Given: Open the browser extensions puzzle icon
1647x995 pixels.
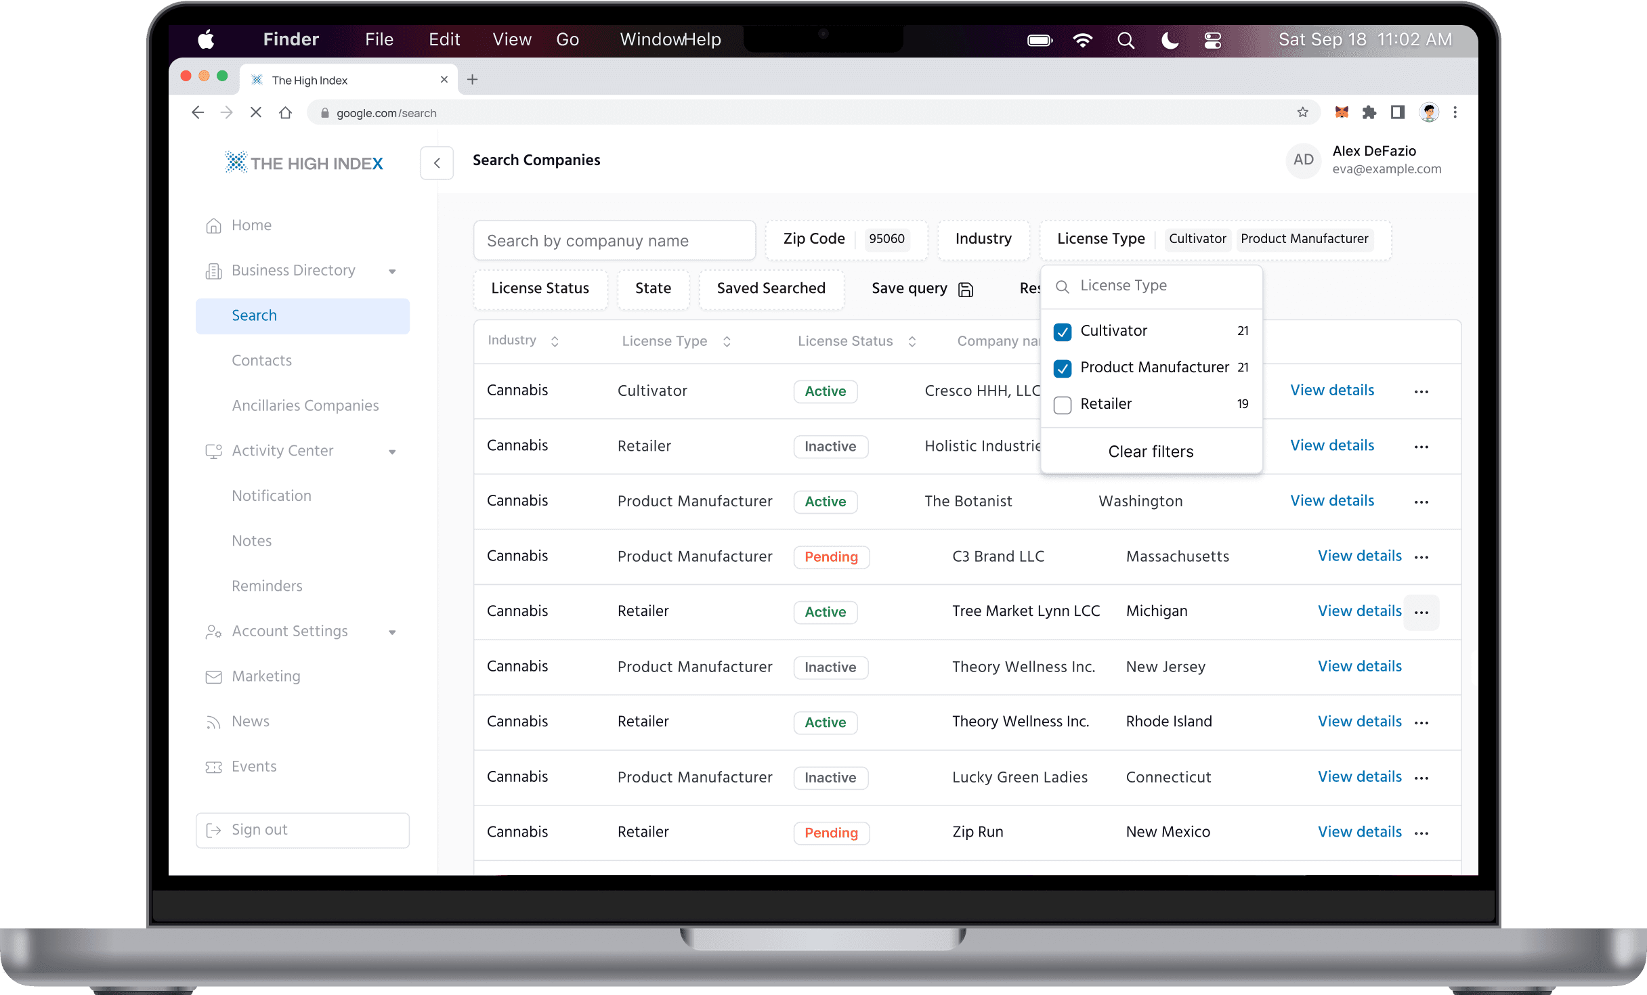Looking at the screenshot, I should [x=1369, y=112].
